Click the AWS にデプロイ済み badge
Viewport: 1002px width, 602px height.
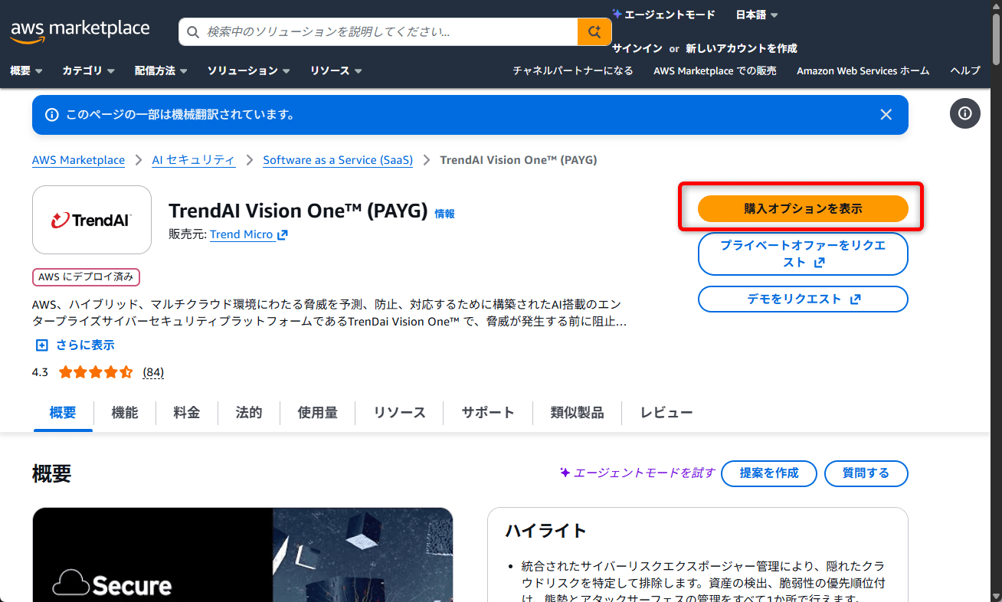86,276
